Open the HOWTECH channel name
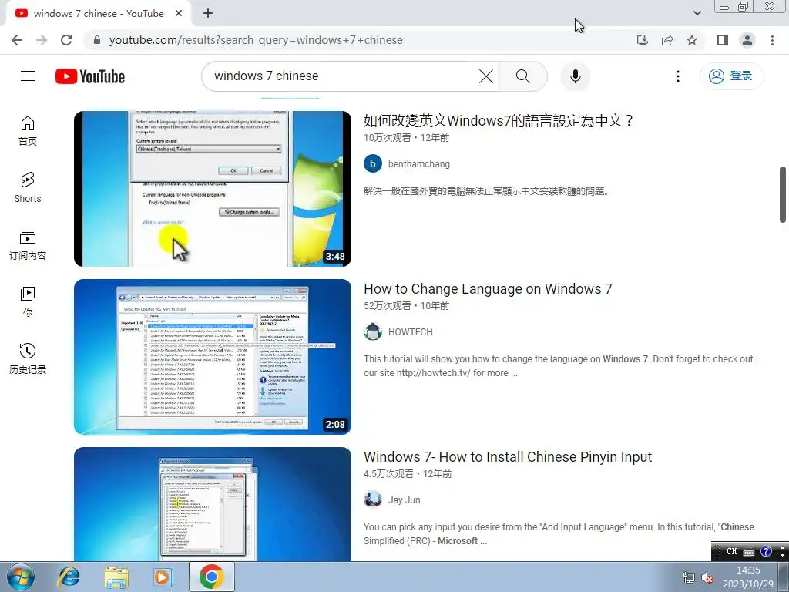The width and height of the screenshot is (789, 592). [410, 332]
